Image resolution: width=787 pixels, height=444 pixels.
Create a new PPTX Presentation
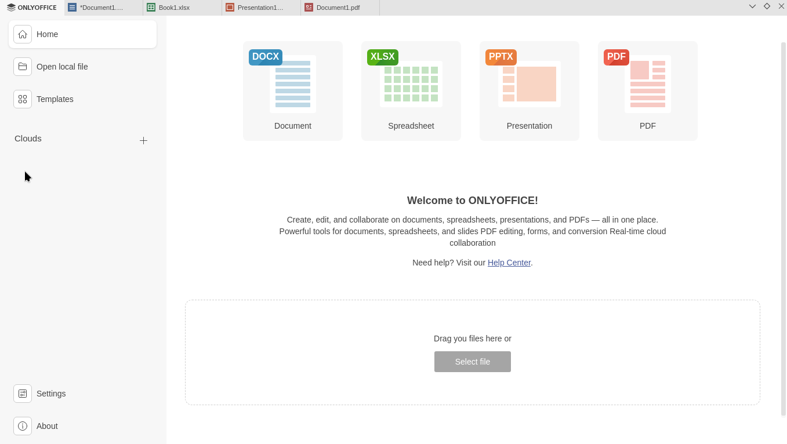529,91
